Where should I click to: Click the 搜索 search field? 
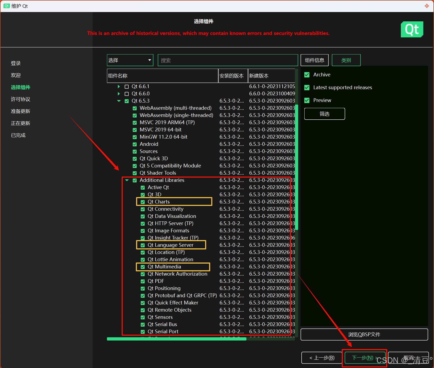228,60
